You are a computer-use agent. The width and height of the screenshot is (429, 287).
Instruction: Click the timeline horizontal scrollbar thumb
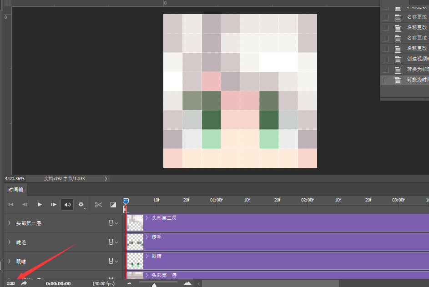[x=270, y=283]
